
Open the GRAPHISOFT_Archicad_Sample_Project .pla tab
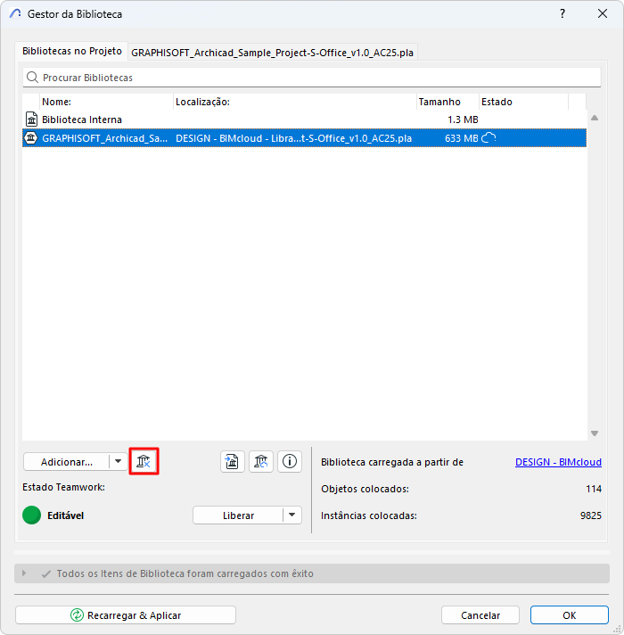(x=273, y=53)
